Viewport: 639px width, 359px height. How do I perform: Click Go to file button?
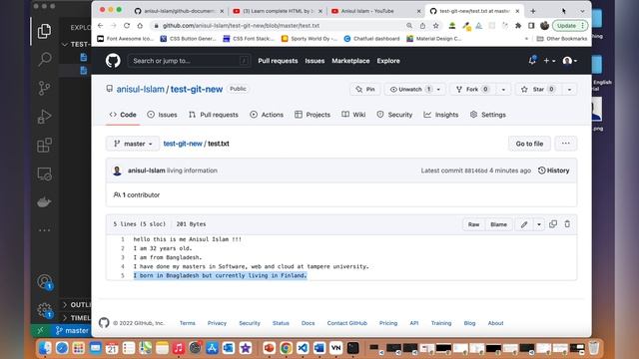pos(529,144)
